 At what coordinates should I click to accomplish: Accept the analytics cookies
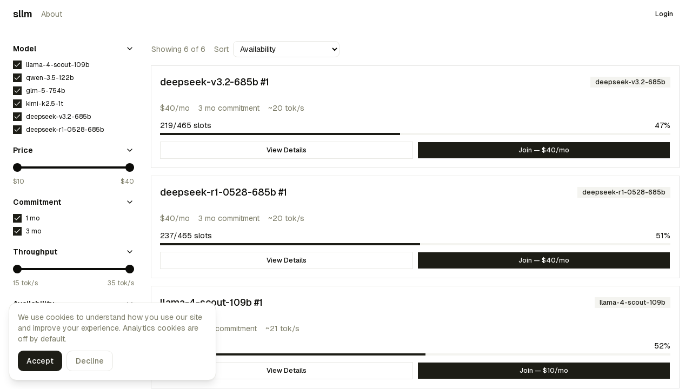click(40, 361)
